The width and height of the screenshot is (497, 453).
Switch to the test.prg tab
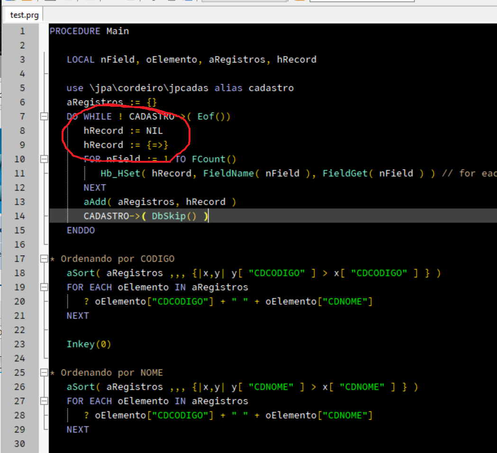click(24, 15)
